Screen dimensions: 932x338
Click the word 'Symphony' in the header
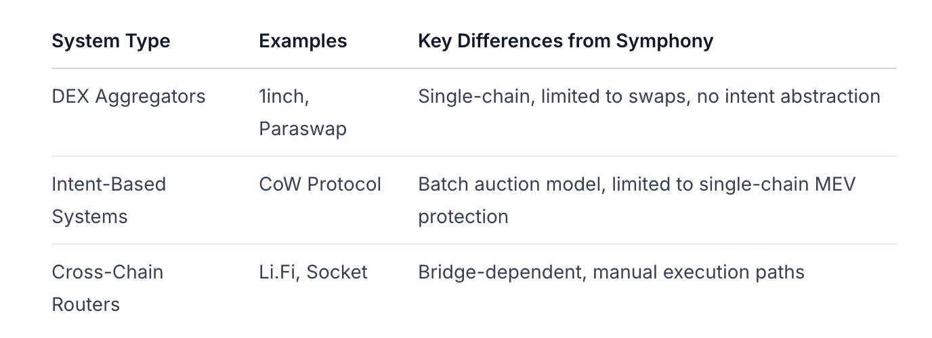[x=664, y=41]
